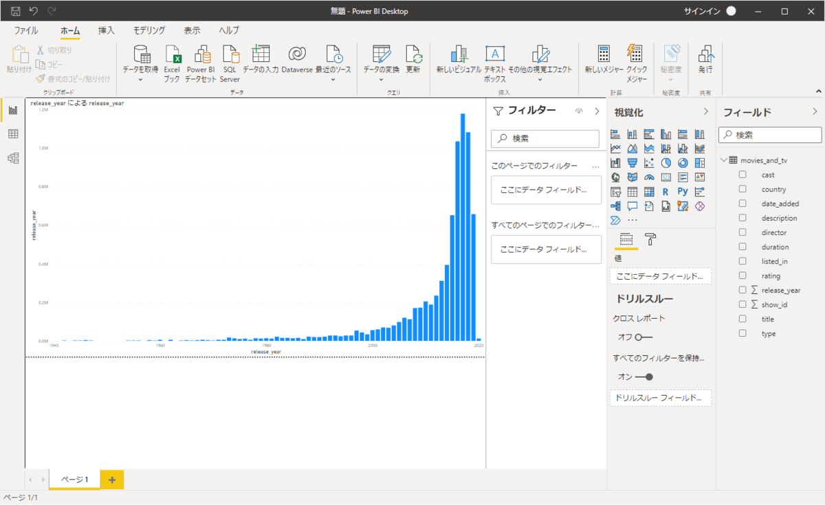The image size is (825, 505).
Task: Open the 最近のソース dropdown
Action: [333, 80]
